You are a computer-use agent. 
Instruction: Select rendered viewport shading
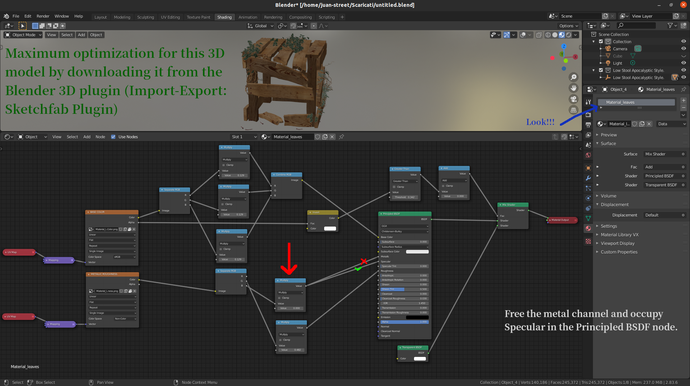tap(569, 35)
